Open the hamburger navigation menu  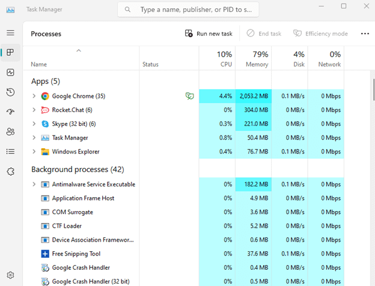[x=10, y=32]
